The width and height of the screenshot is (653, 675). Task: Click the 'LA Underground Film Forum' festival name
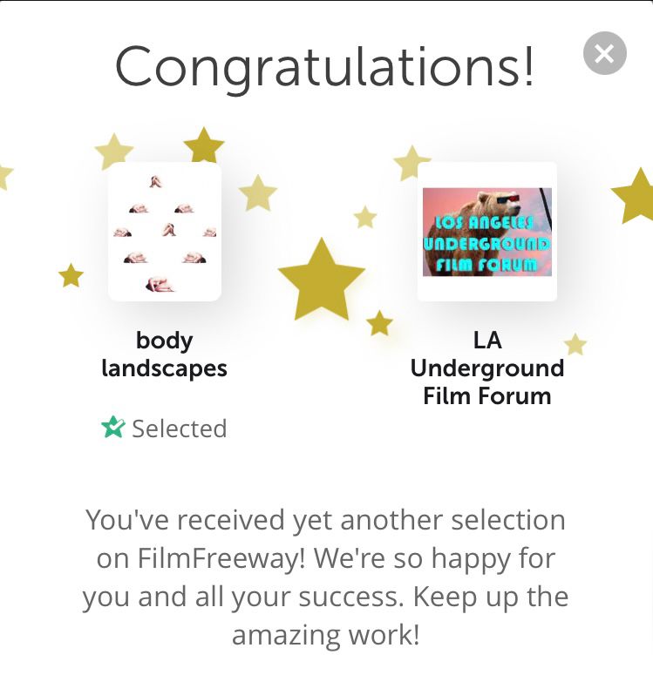487,368
